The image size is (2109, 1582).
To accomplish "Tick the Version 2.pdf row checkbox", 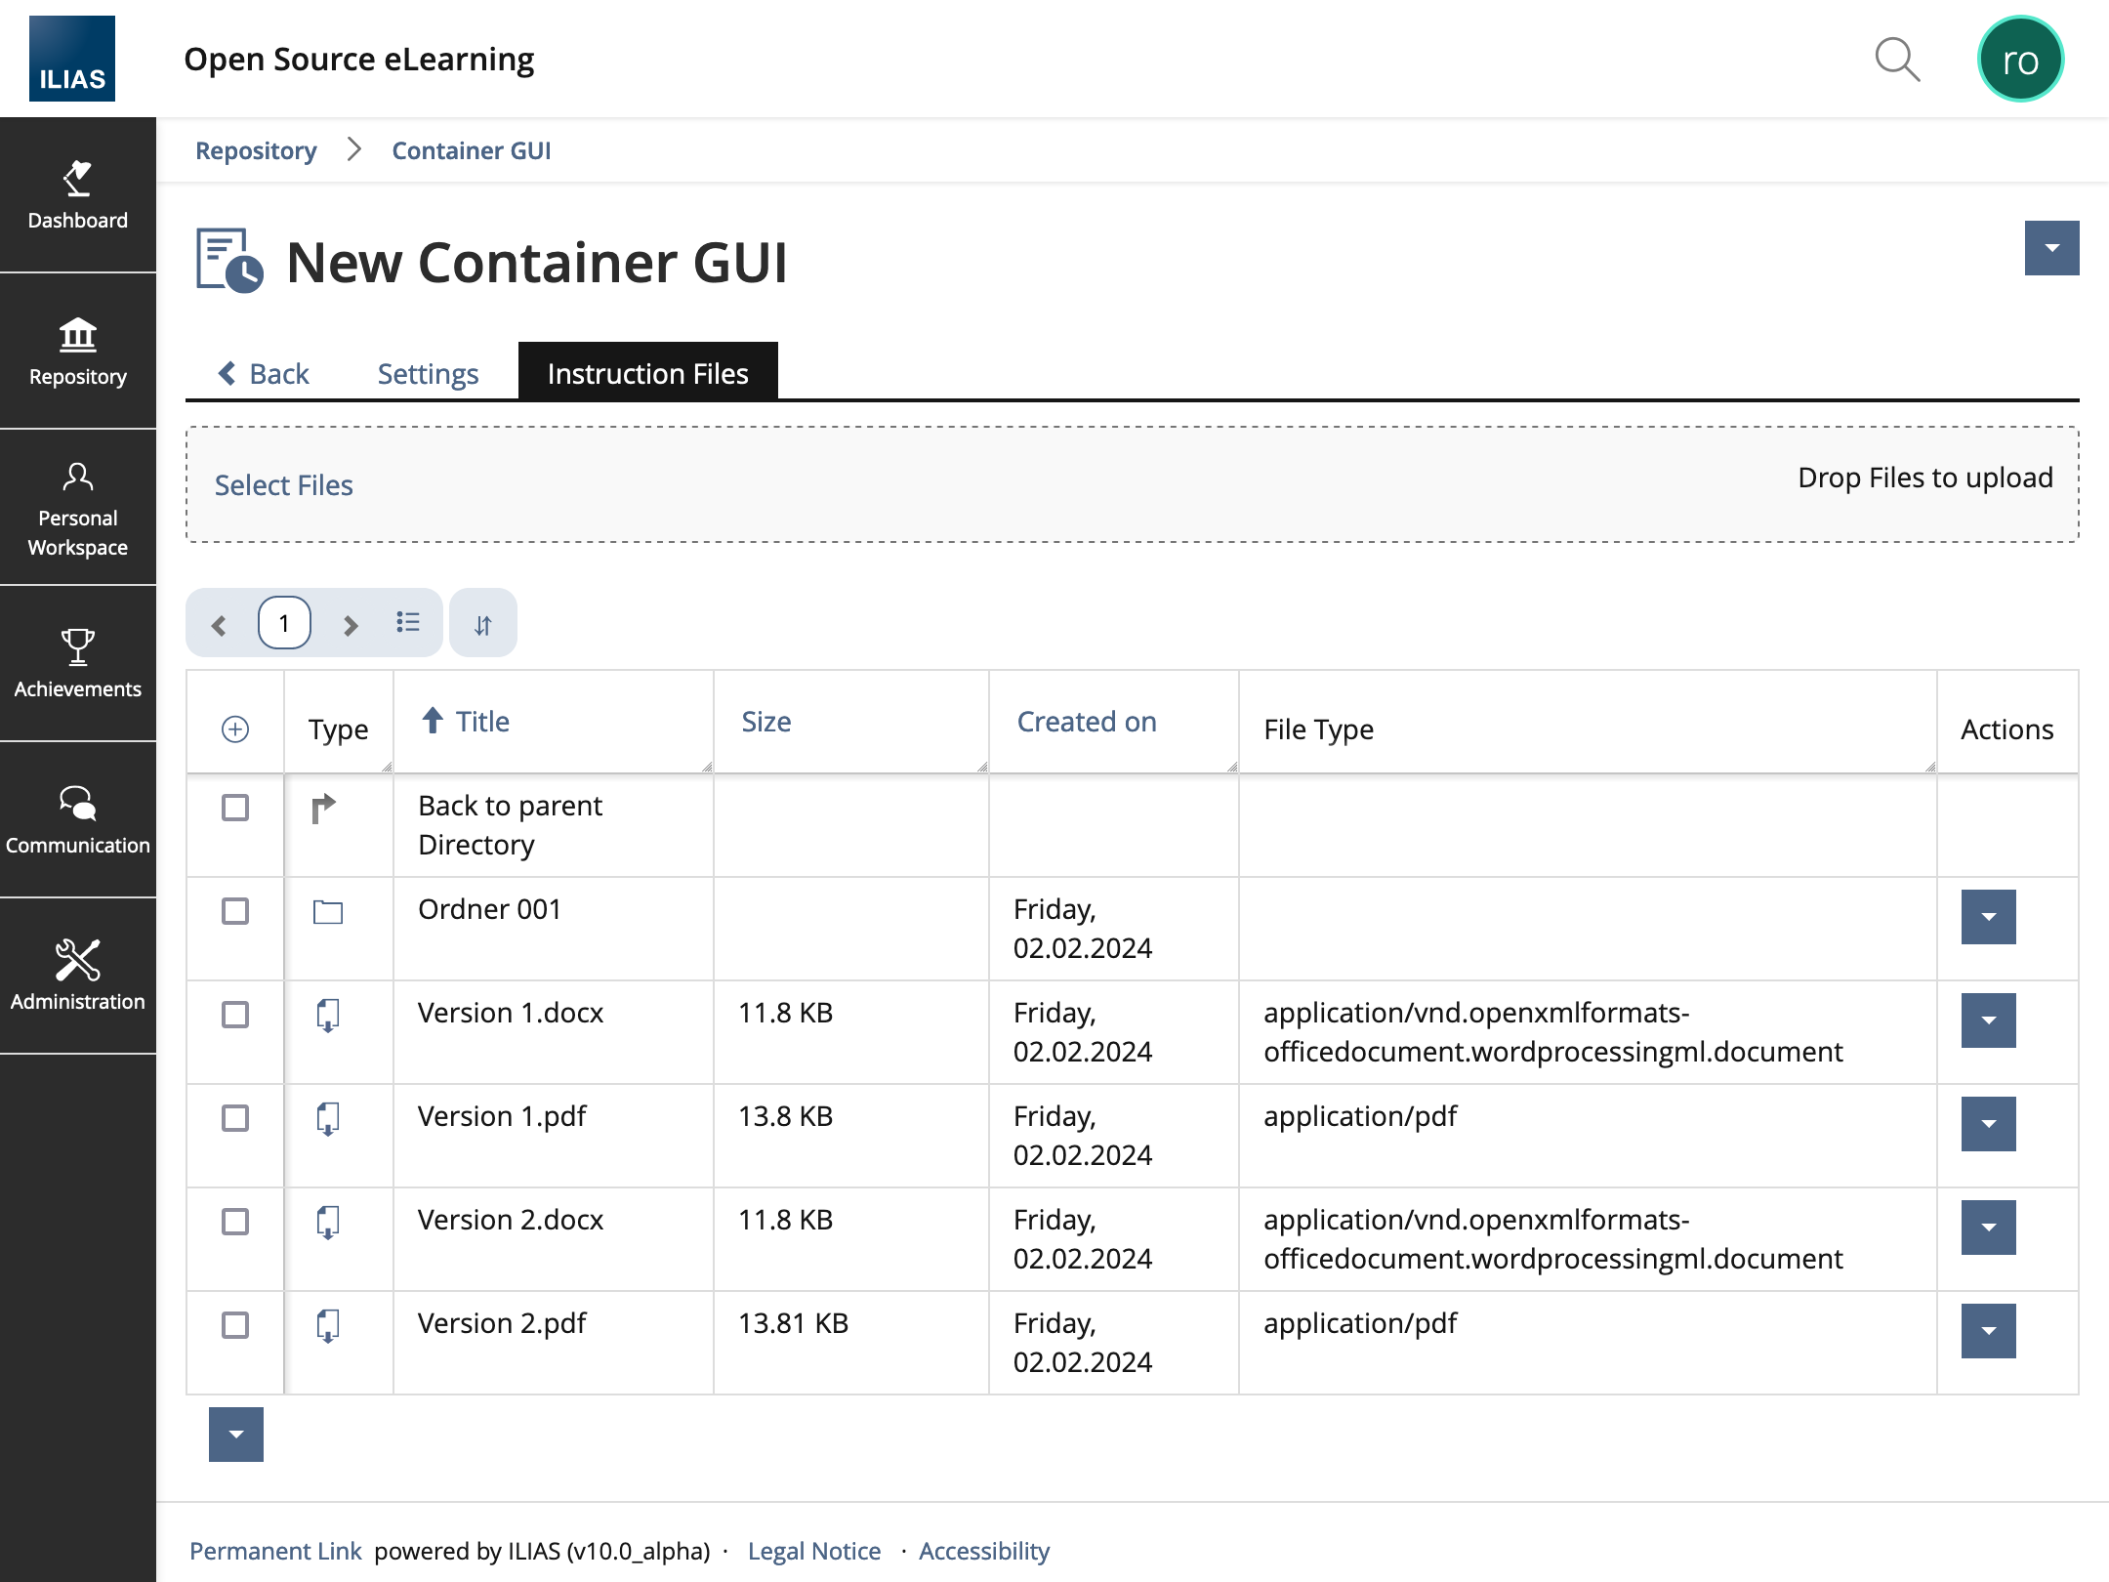I will 235,1325.
